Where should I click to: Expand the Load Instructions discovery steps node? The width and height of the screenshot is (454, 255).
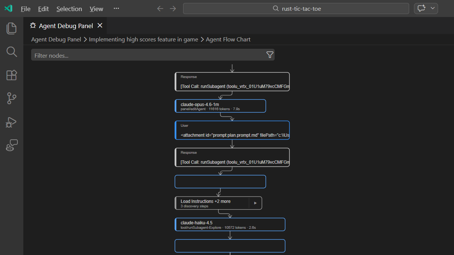pos(256,203)
